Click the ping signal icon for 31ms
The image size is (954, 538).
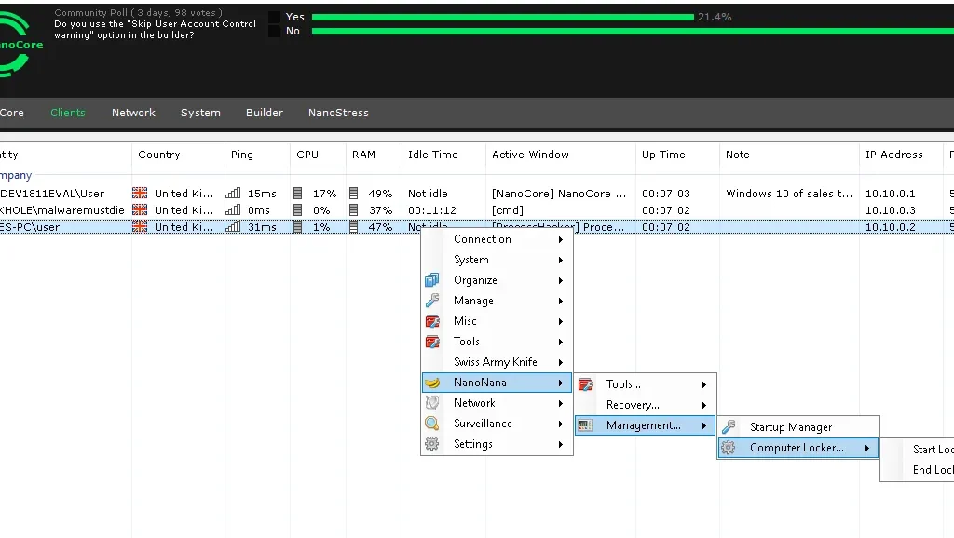point(233,227)
